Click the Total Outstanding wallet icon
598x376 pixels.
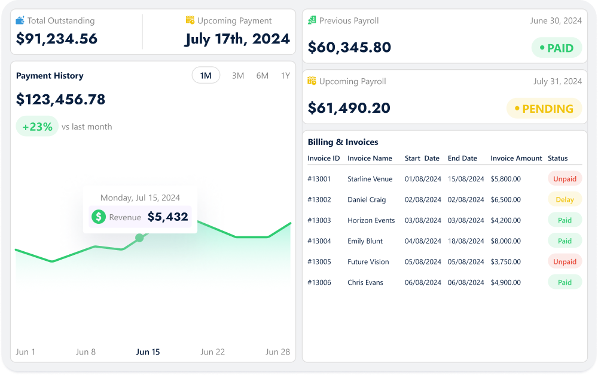(x=20, y=21)
